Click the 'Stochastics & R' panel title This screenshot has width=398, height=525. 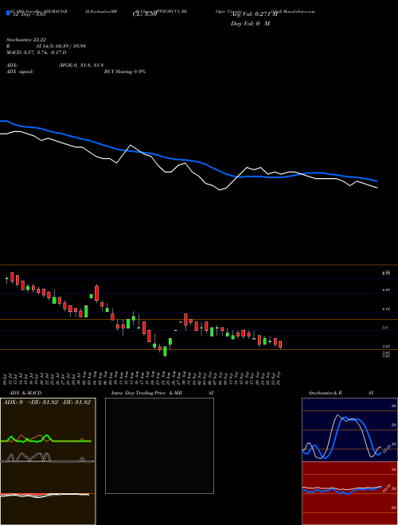coord(326,393)
